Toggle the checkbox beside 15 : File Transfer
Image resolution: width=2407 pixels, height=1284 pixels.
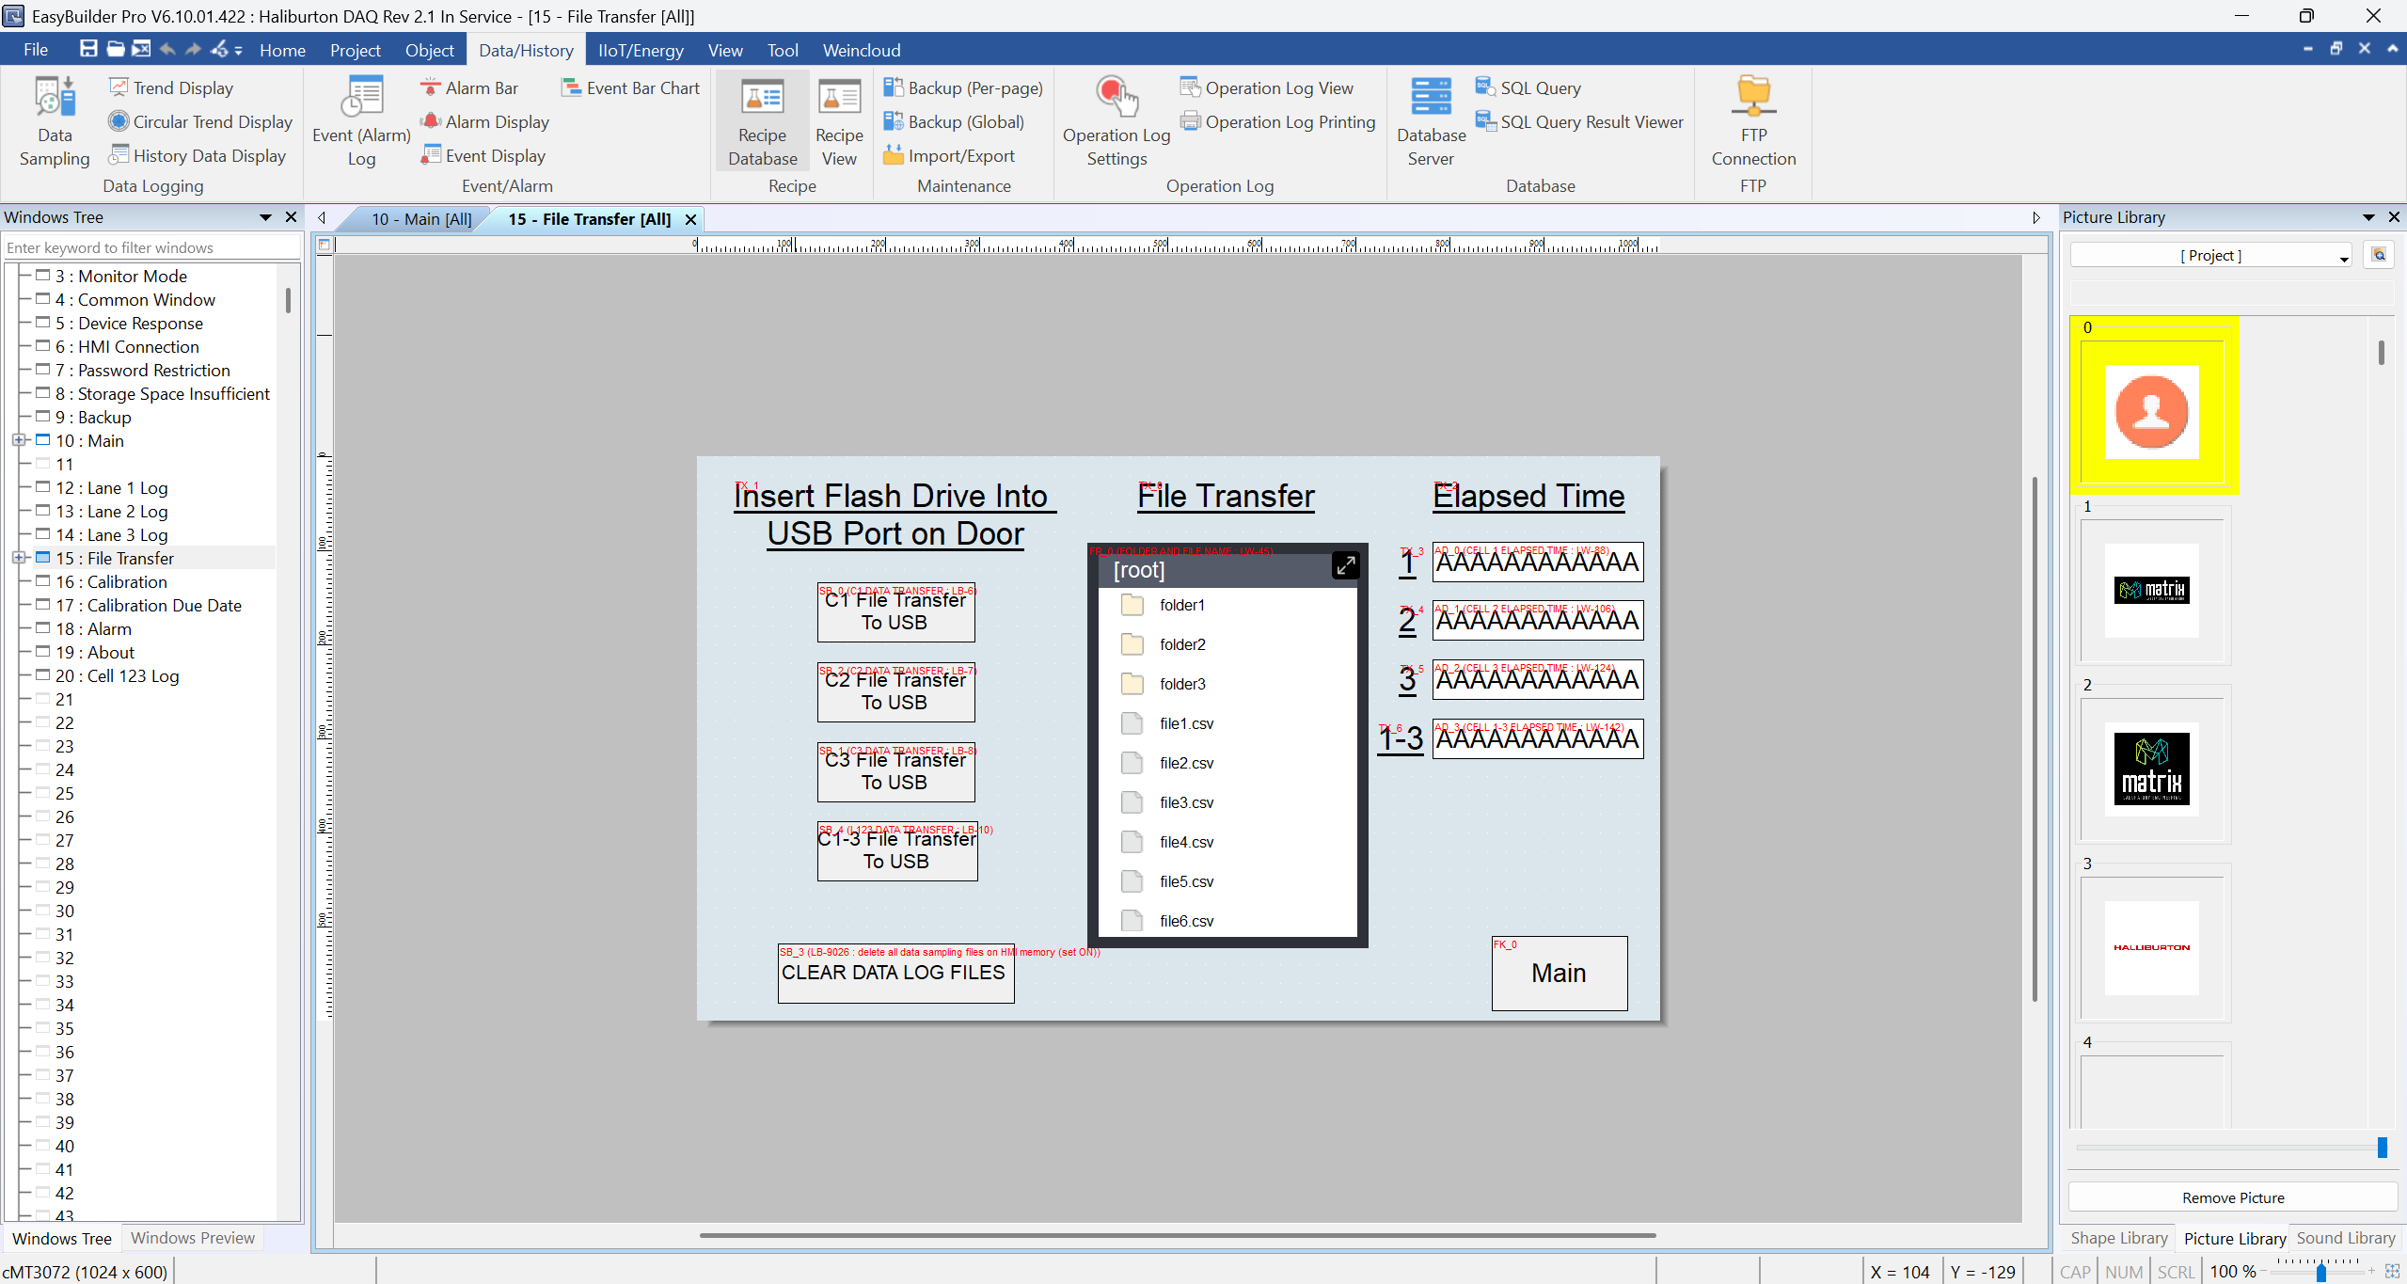[42, 556]
